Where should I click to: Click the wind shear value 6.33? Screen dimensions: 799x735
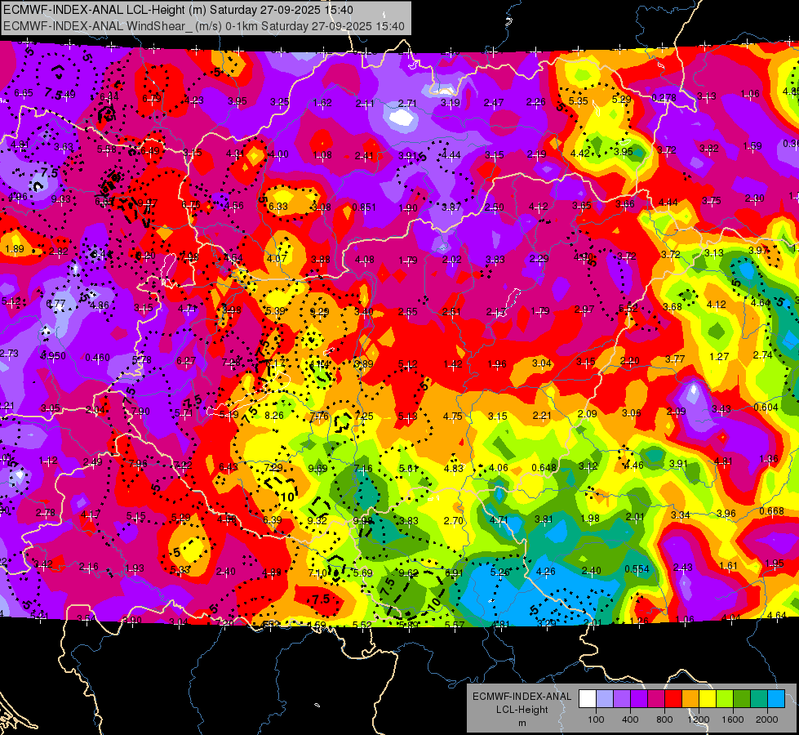[x=278, y=206]
